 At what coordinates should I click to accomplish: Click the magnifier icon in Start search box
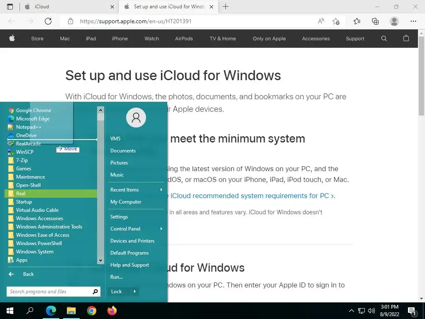pyautogui.click(x=95, y=292)
